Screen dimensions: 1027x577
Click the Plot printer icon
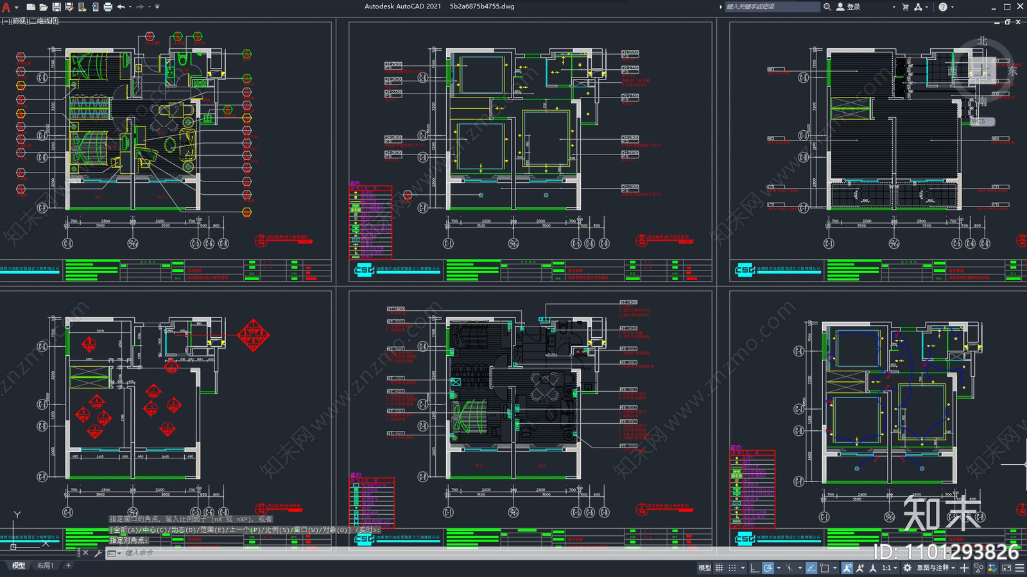pos(108,7)
